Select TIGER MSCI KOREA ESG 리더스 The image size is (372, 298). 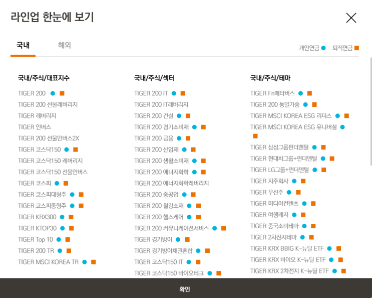(x=291, y=116)
